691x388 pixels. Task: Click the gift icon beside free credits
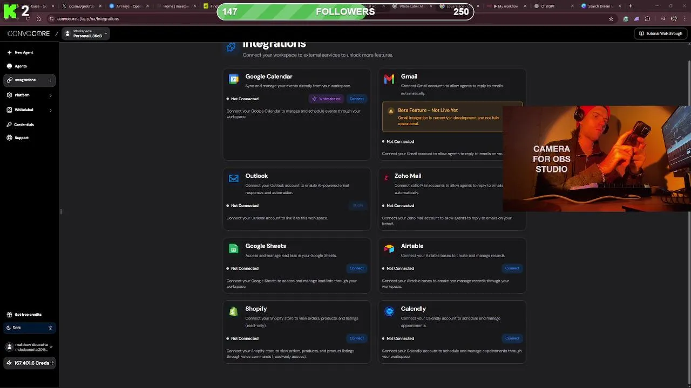[x=9, y=314]
